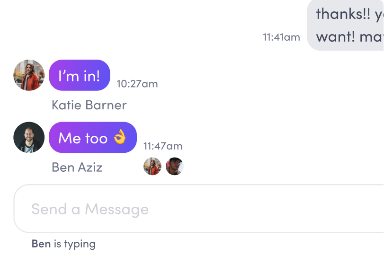384x256 pixels.
Task: Click the 10:27am timestamp
Action: (x=137, y=84)
